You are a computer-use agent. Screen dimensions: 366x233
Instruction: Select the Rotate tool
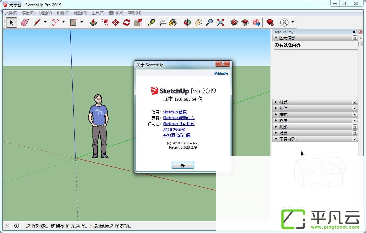127,23
